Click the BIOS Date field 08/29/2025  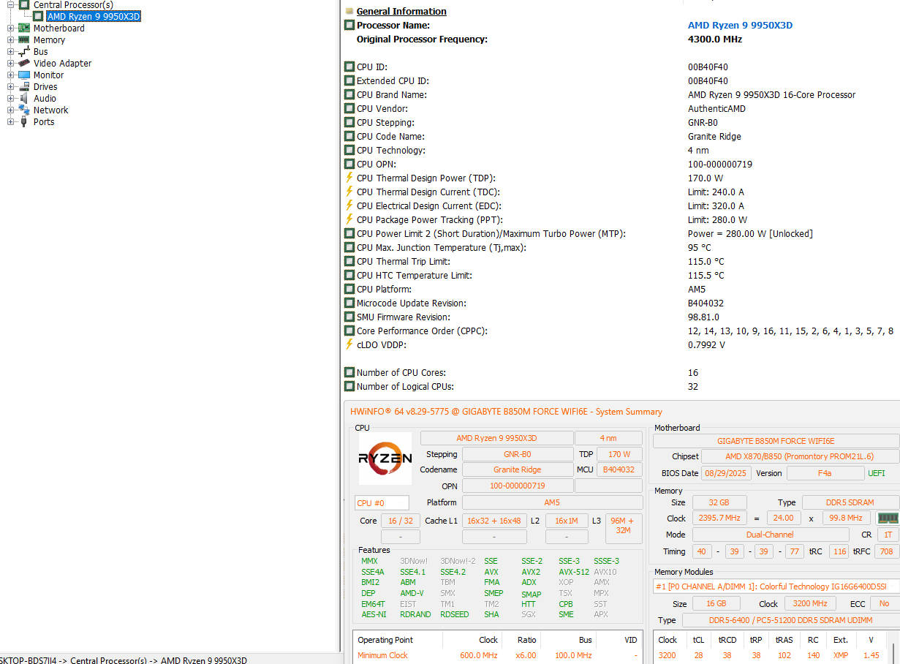point(726,473)
